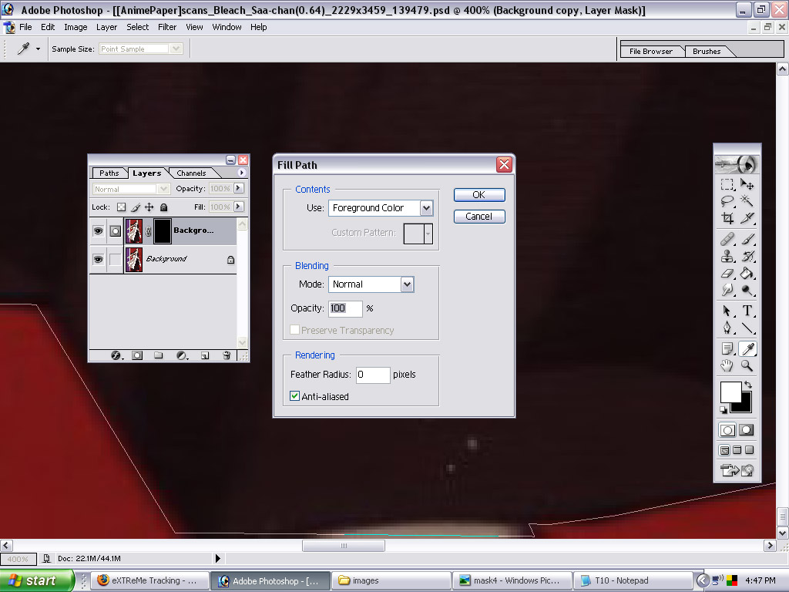This screenshot has height=592, width=789.
Task: Toggle lock position
Action: (149, 207)
